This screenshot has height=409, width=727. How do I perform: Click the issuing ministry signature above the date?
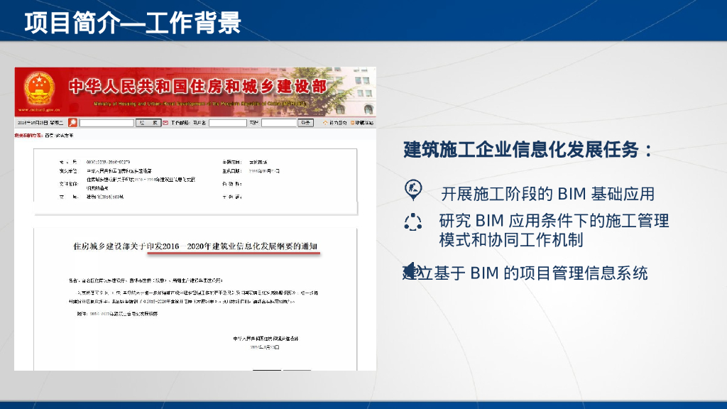[266, 339]
